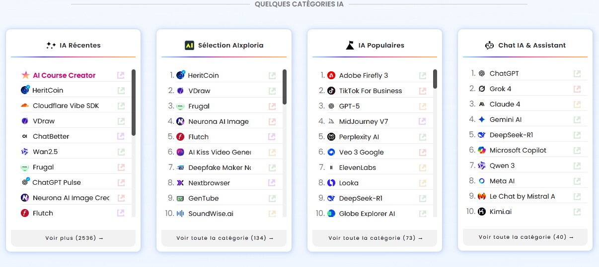Image resolution: width=599 pixels, height=267 pixels.
Task: Select the Nextbrowser entry
Action: click(209, 183)
